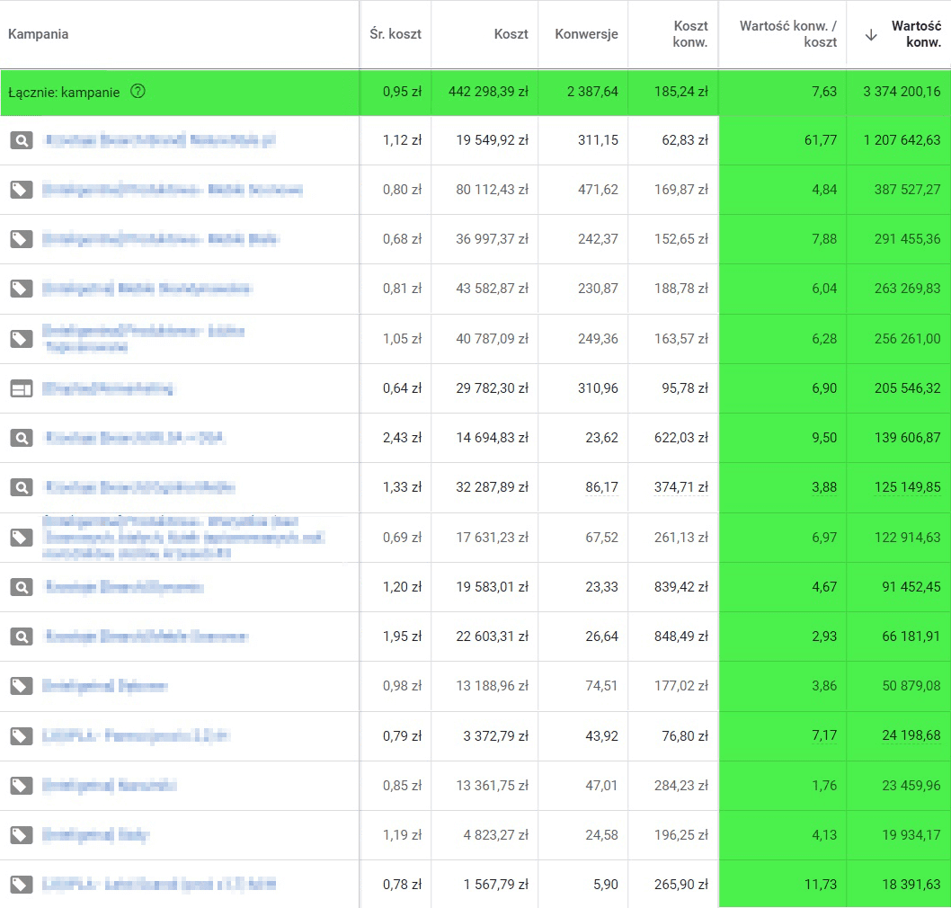Click total conversion value 3 374 200,16
Viewport: 951px width, 908px height.
[902, 92]
